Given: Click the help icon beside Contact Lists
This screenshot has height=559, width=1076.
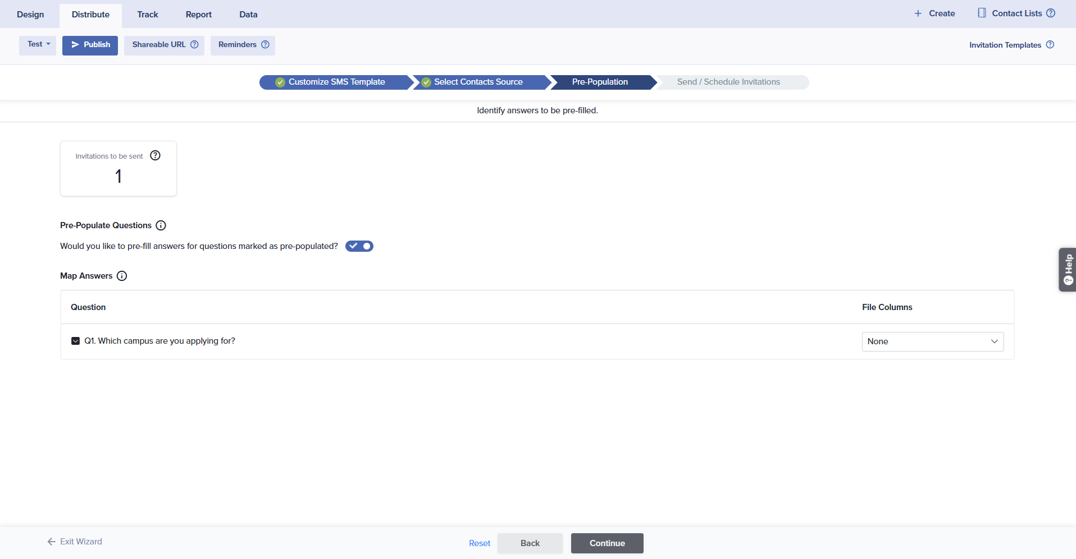Looking at the screenshot, I should pos(1051,13).
